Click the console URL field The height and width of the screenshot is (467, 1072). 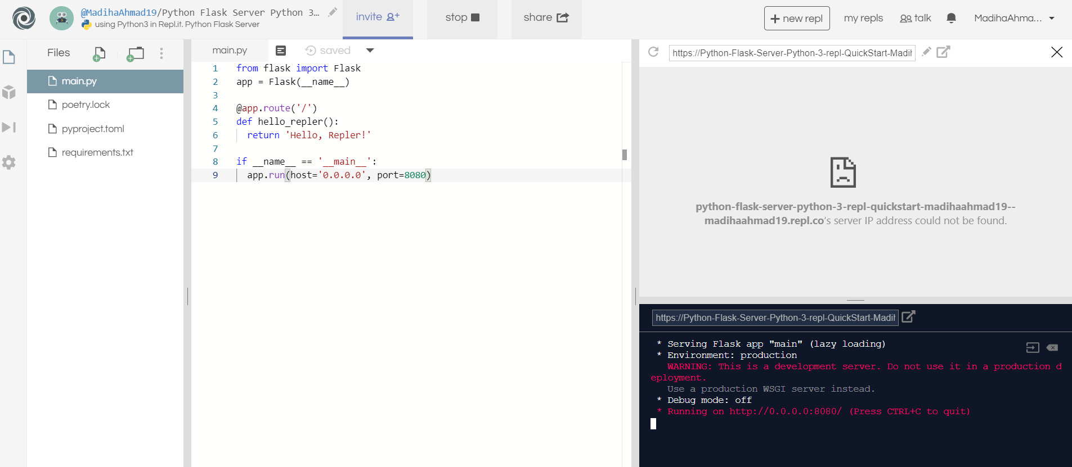coord(775,318)
